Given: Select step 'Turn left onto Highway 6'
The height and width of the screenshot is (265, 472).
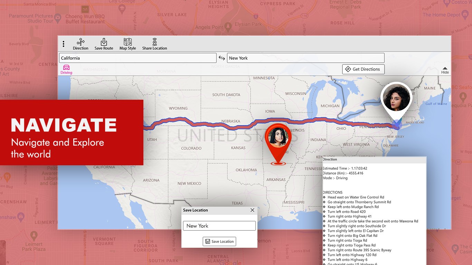Looking at the screenshot, I should 347,260.
